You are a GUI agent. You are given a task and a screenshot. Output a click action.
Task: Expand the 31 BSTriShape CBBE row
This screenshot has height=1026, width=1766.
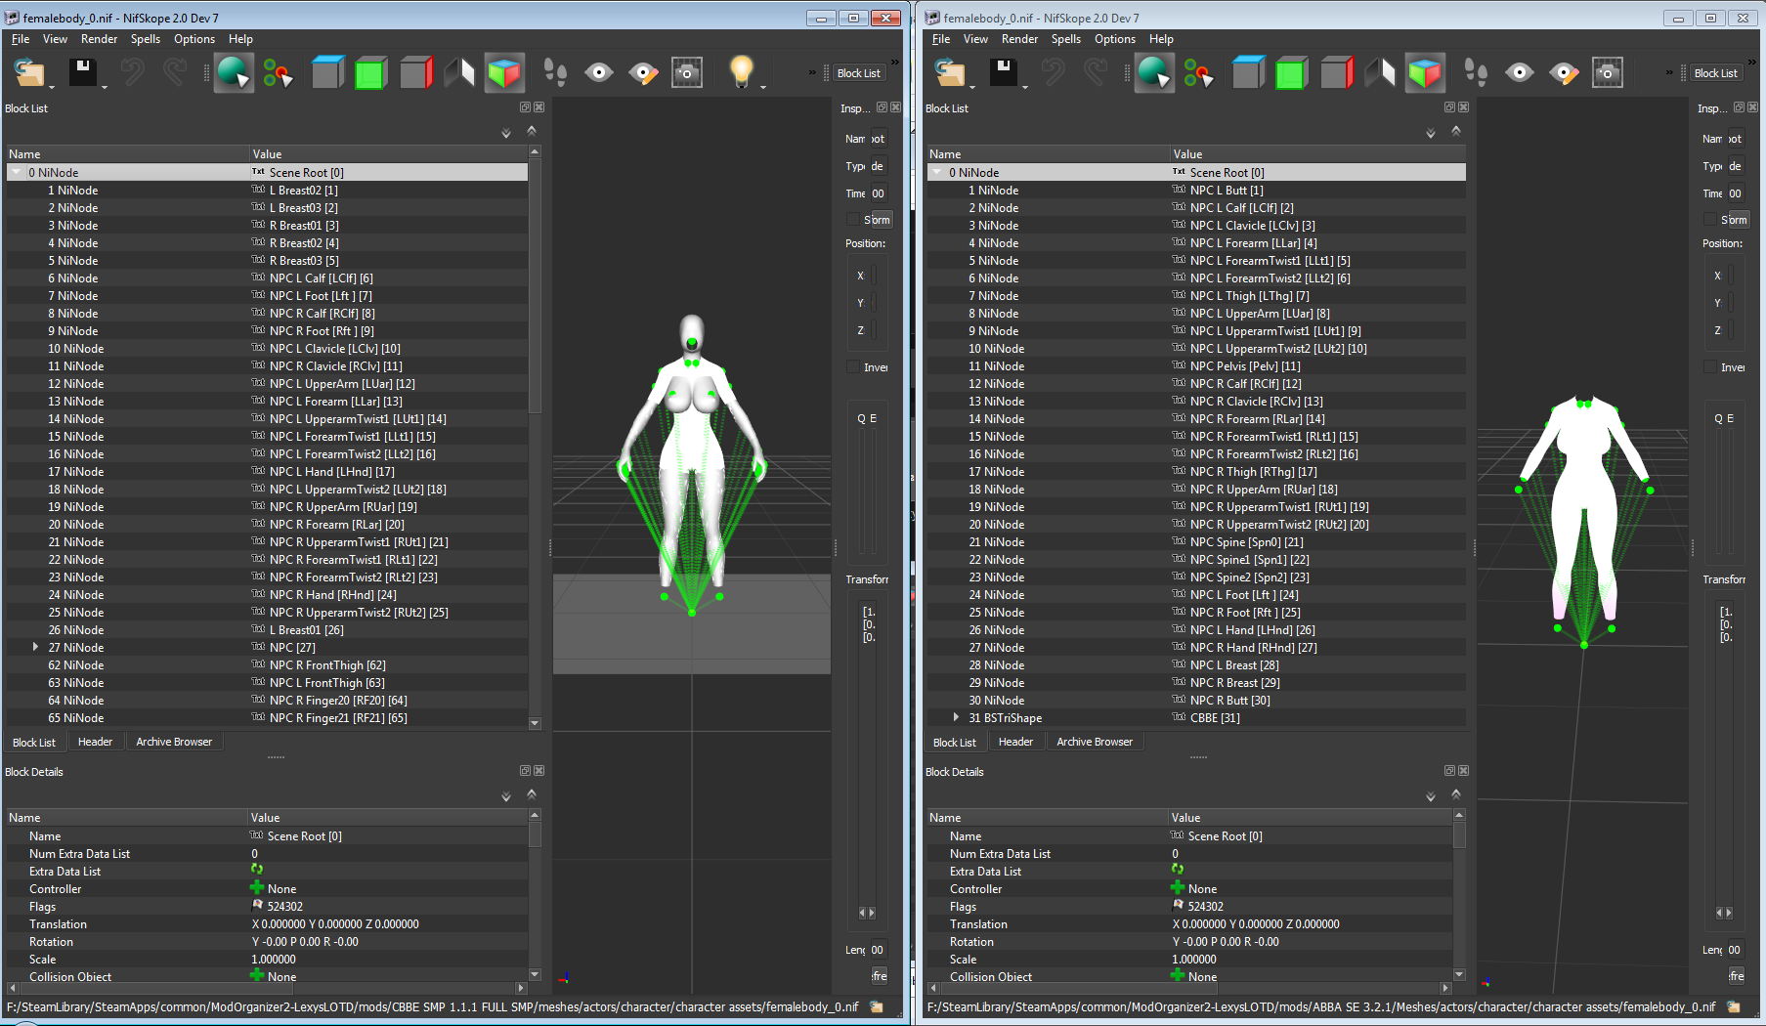tap(956, 717)
